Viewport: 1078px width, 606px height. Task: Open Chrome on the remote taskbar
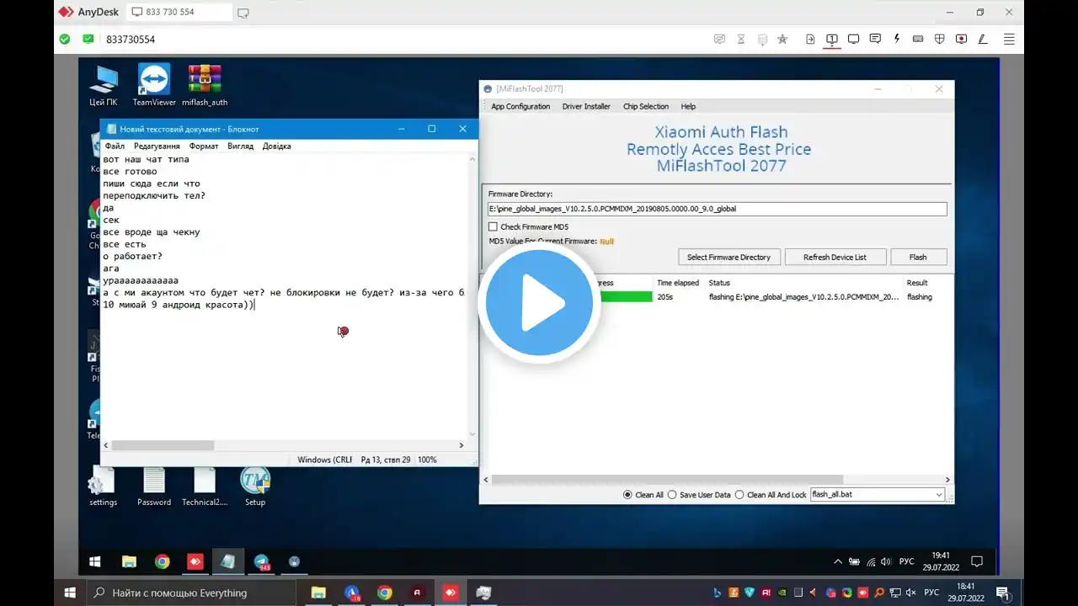point(162,561)
